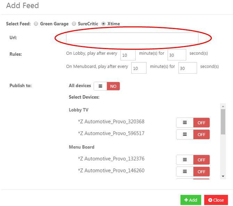The width and height of the screenshot is (233, 206).
Task: Click the Select Feed label
Action: tap(18, 24)
